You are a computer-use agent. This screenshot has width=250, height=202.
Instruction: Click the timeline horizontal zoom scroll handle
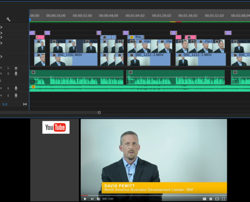pos(99,113)
